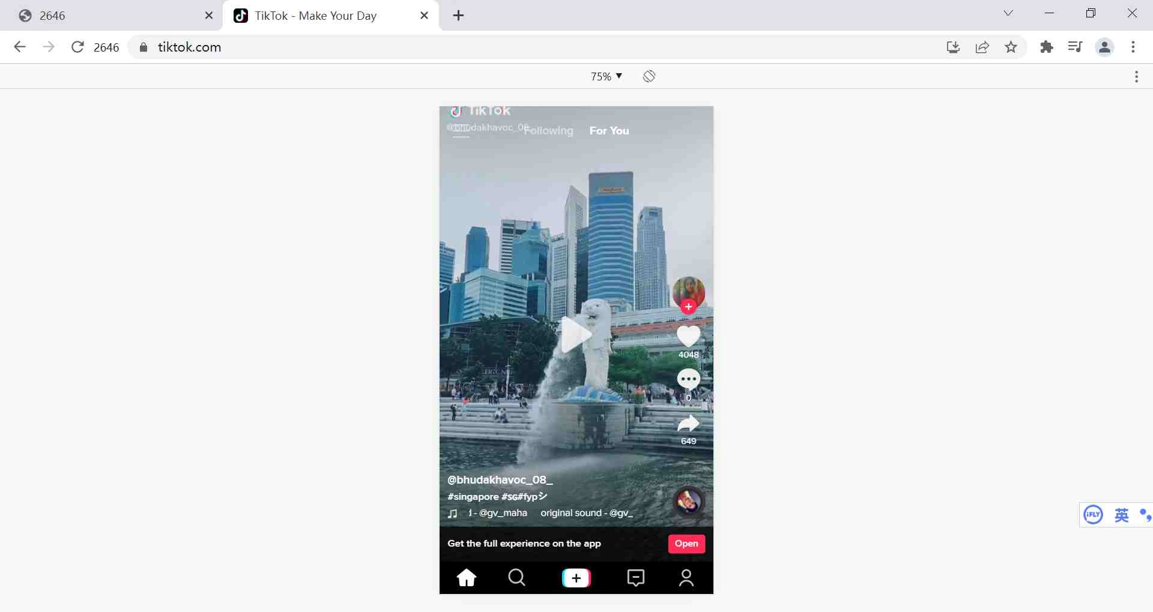
Task: Open the Profile person icon
Action: coord(686,578)
